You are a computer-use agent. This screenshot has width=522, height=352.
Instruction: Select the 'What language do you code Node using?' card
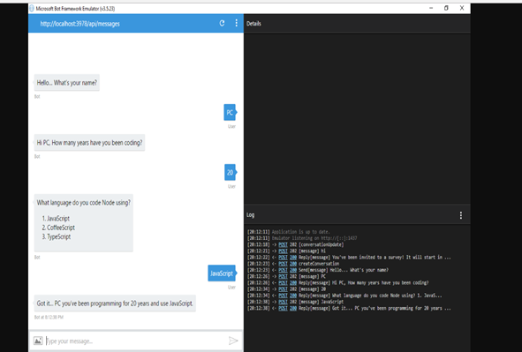[84, 223]
